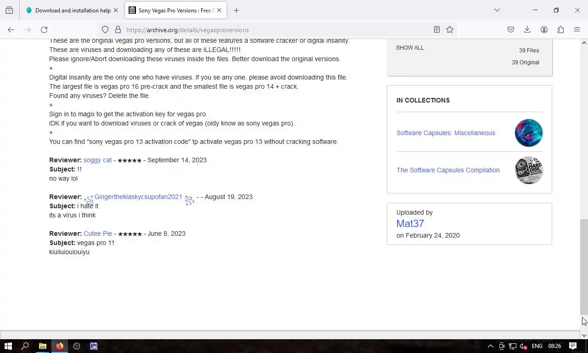Open The Software Capsules Compilation link

(x=448, y=170)
